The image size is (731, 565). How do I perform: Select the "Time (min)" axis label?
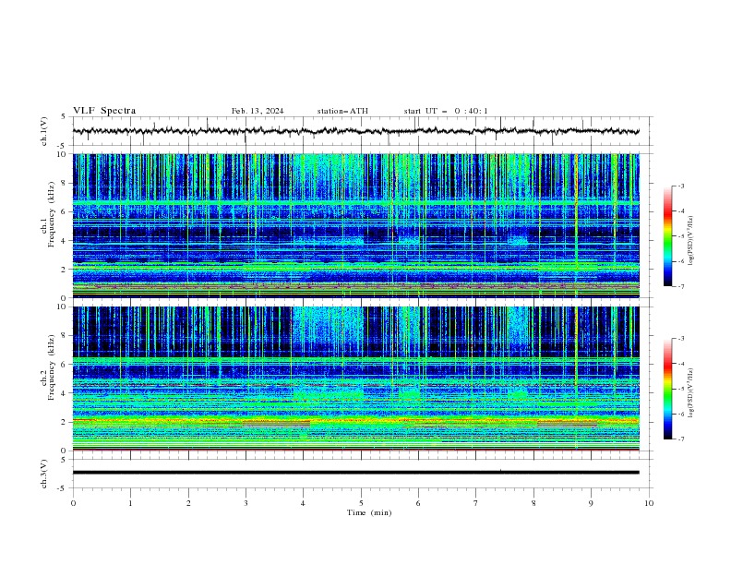pos(369,512)
